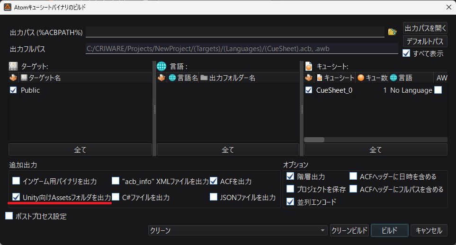Enable ACFヘッダーに日時を含める checkbox
456x245 pixels.
click(x=353, y=176)
